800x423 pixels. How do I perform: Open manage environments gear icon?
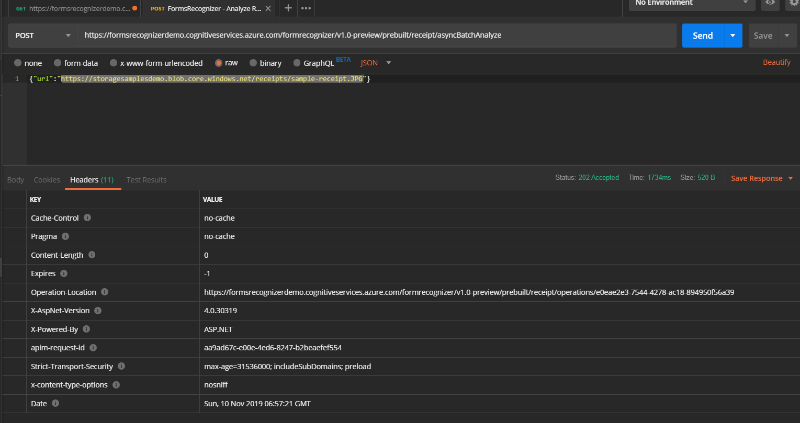794,3
